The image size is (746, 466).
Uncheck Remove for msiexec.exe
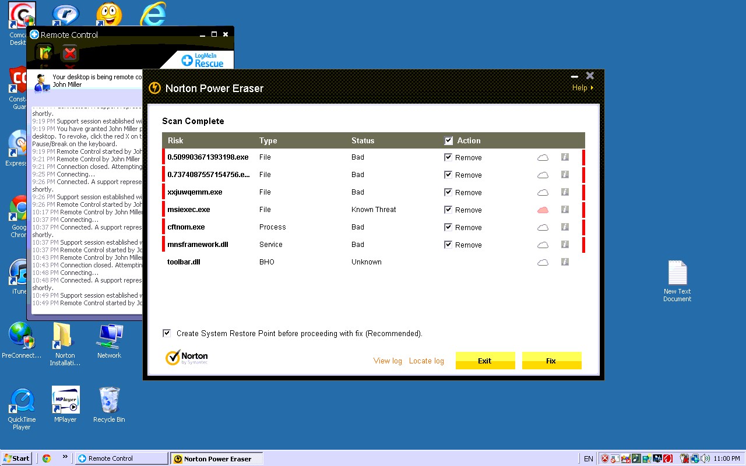[448, 210]
